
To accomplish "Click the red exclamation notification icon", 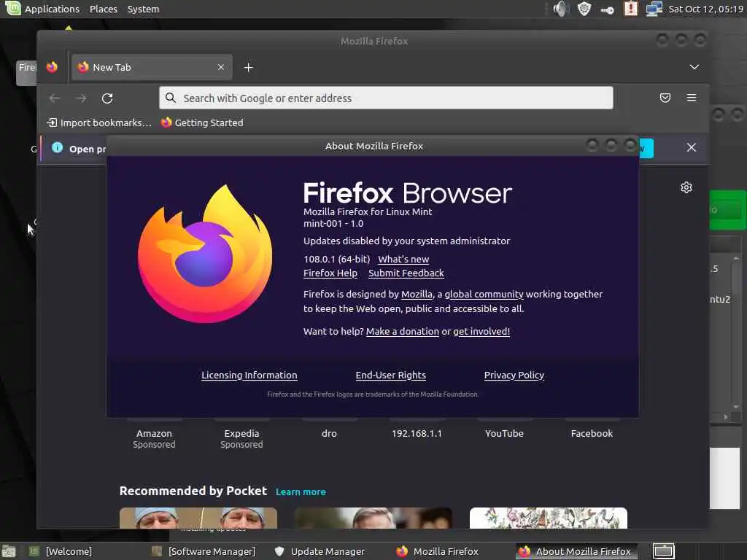I will [631, 9].
